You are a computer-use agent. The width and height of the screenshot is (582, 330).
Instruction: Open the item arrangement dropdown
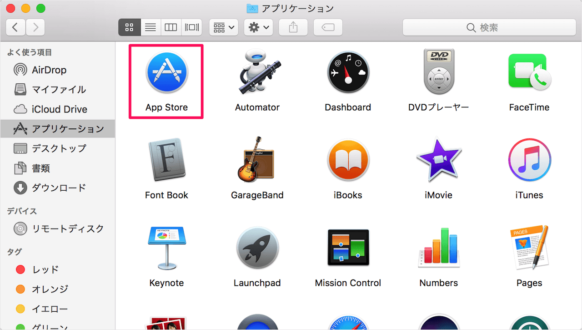[224, 27]
